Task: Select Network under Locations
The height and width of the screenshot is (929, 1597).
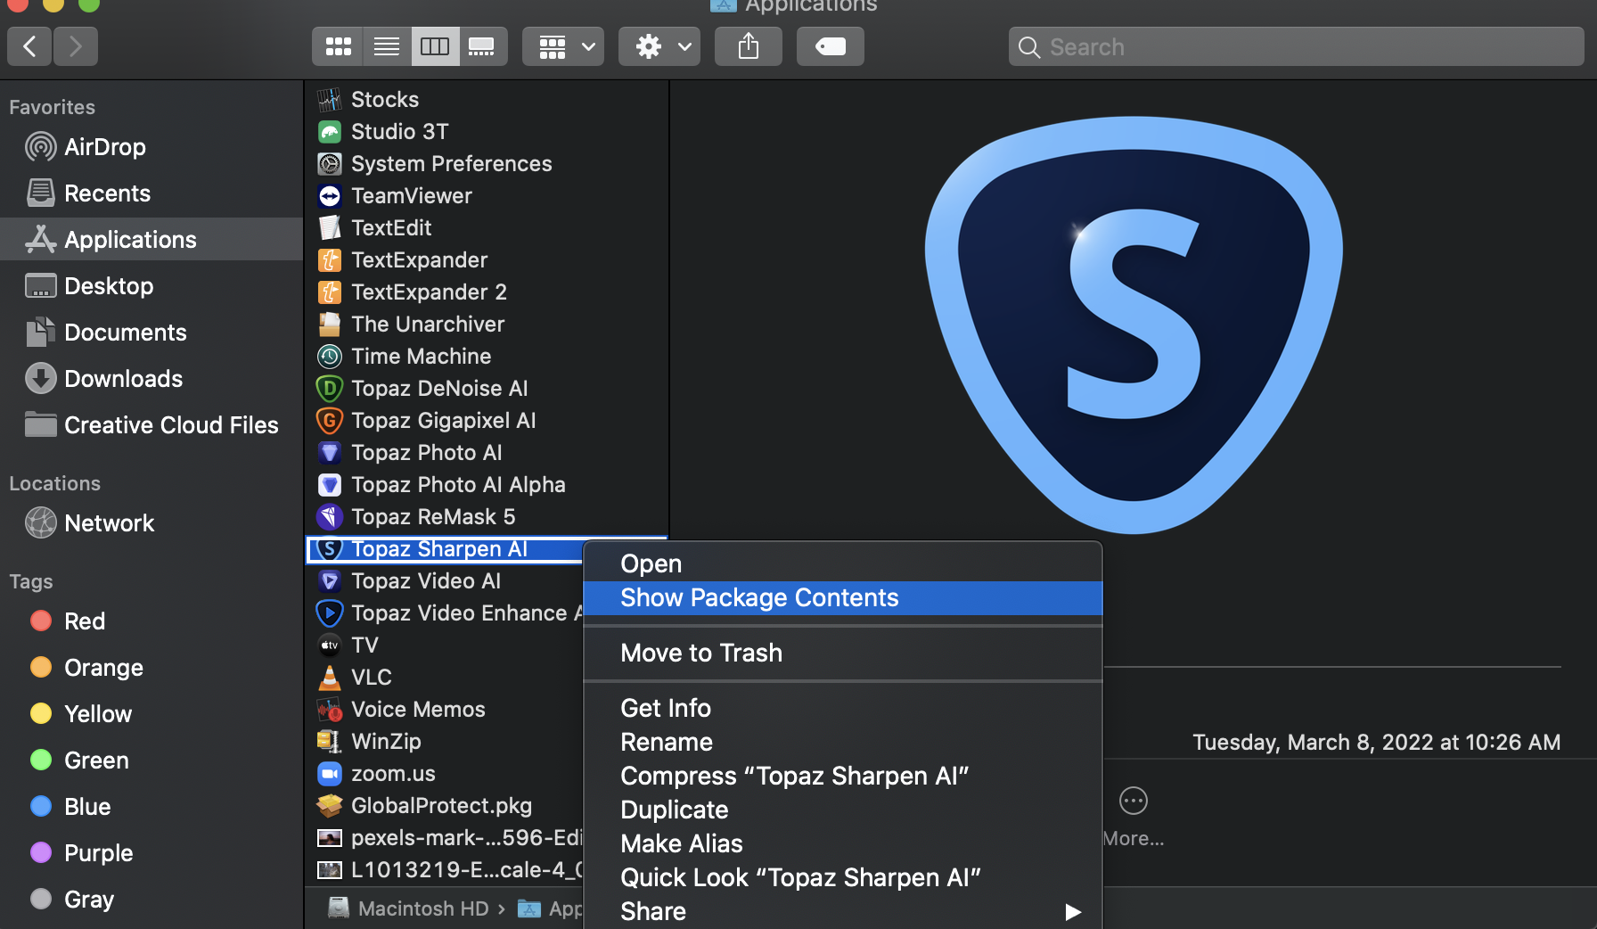Action: [152, 523]
